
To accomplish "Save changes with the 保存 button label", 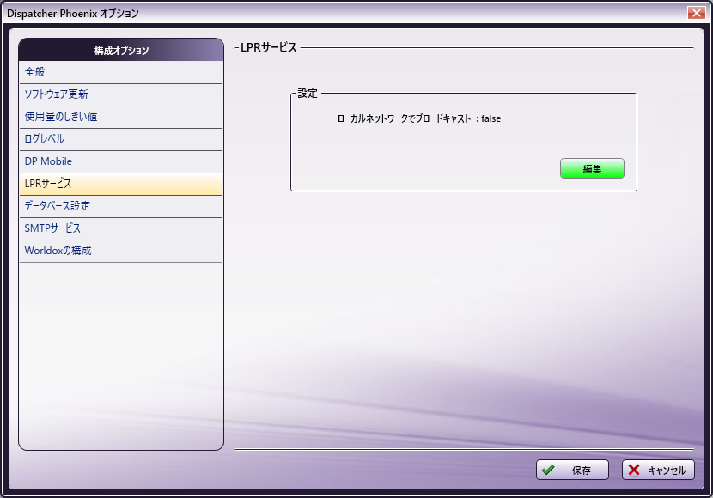I will click(x=581, y=471).
